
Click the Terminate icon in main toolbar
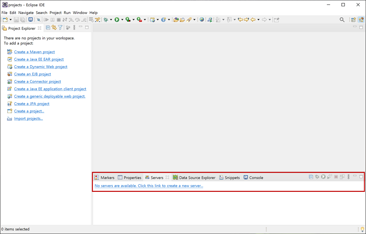click(x=59, y=20)
